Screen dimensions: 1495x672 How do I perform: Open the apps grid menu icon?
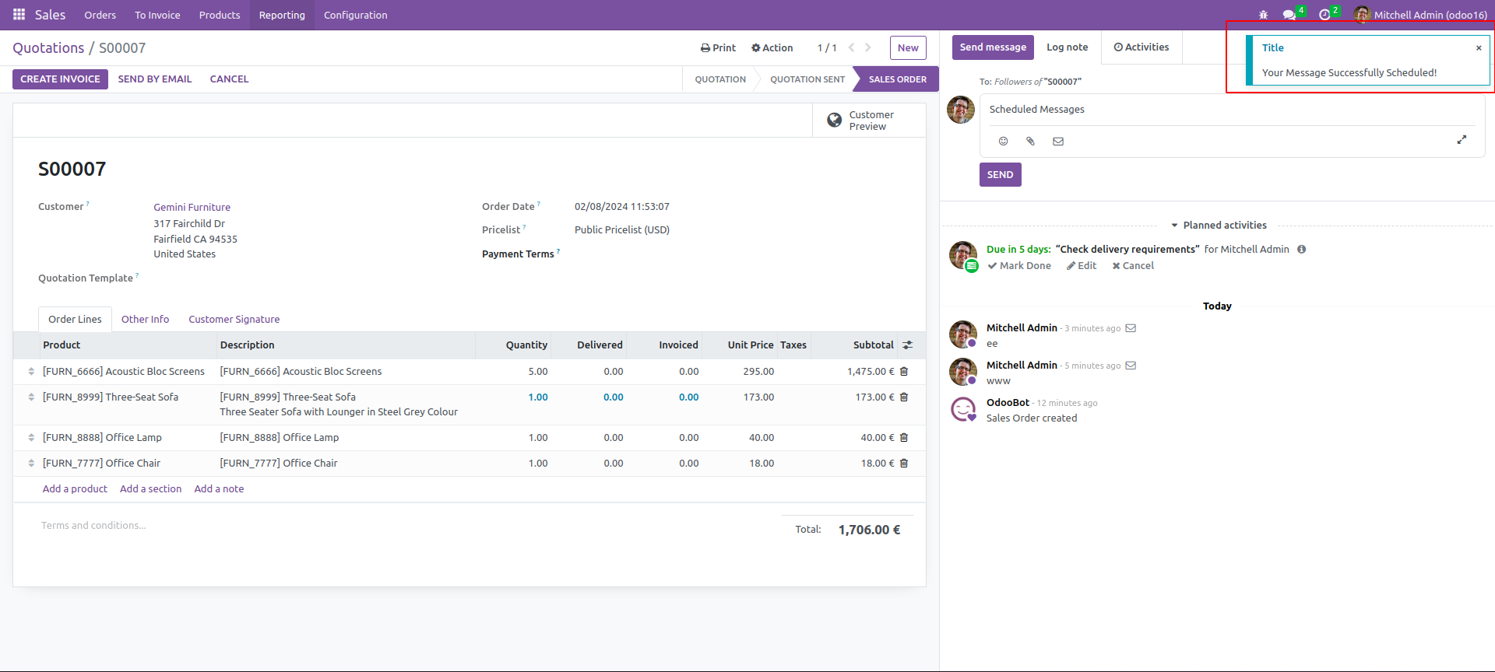[x=19, y=15]
